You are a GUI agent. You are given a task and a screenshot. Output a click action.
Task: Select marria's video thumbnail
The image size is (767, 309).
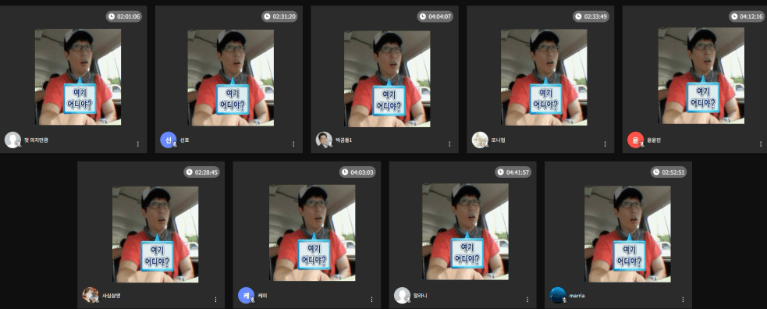tap(627, 234)
